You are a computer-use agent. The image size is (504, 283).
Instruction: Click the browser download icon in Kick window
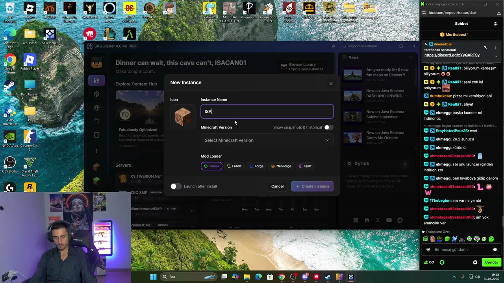499,13
